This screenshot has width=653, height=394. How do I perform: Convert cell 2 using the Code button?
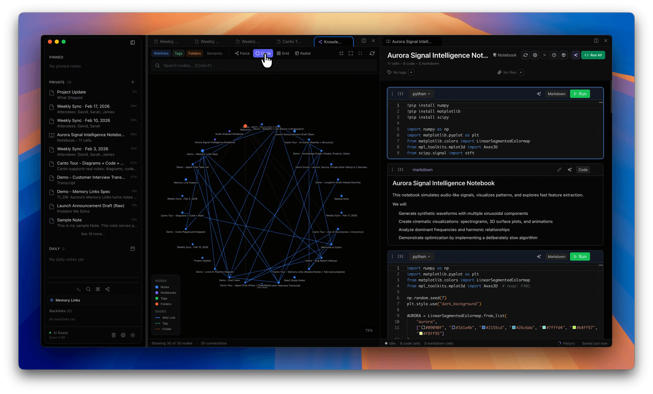583,170
